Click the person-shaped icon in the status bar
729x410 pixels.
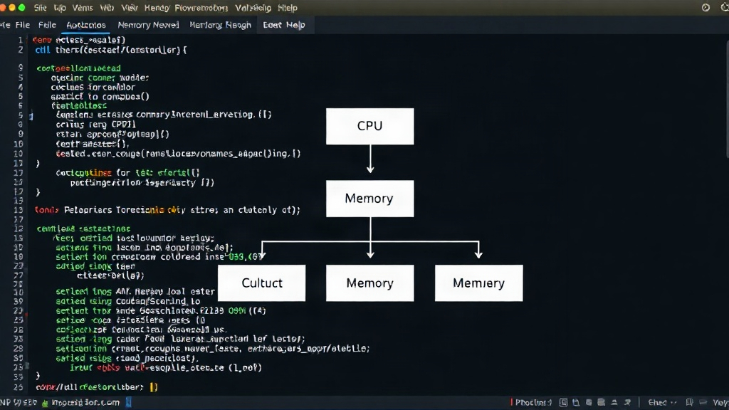[627, 403]
